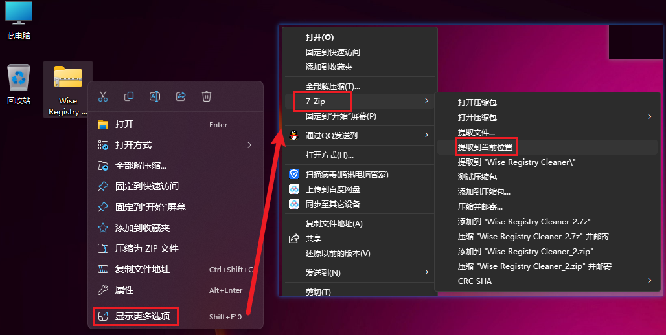This screenshot has width=666, height=335.
Task: Click the QQ penguin icon
Action: 294,135
